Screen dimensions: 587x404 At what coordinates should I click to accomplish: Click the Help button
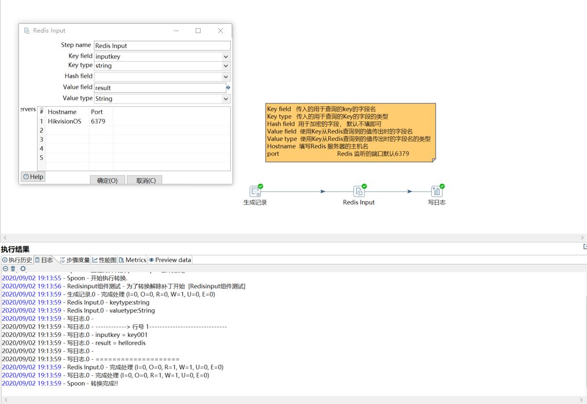click(x=34, y=177)
